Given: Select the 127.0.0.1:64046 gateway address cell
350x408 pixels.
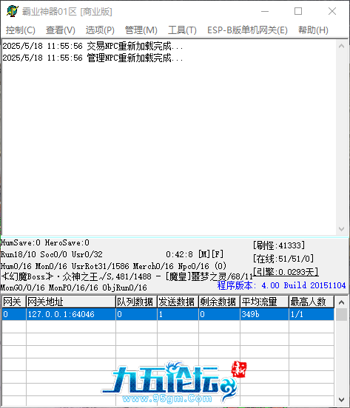Looking at the screenshot, I should (x=71, y=314).
